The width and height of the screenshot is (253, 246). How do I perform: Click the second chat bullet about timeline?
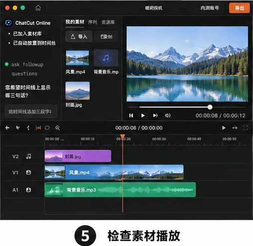click(x=34, y=43)
